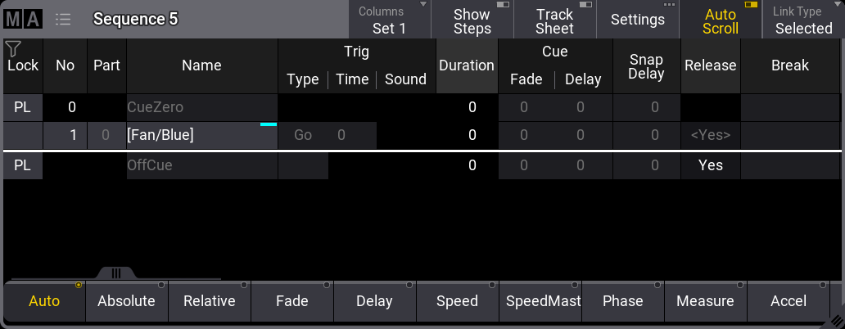
Task: Grab the splitter handle above the layer bar
Action: pyautogui.click(x=115, y=273)
